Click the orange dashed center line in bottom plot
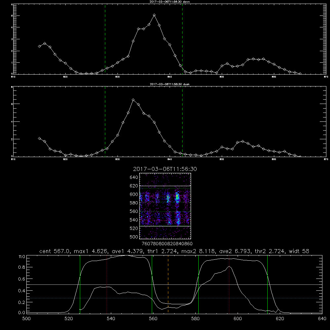This screenshot has height=330, width=330. tap(168, 284)
